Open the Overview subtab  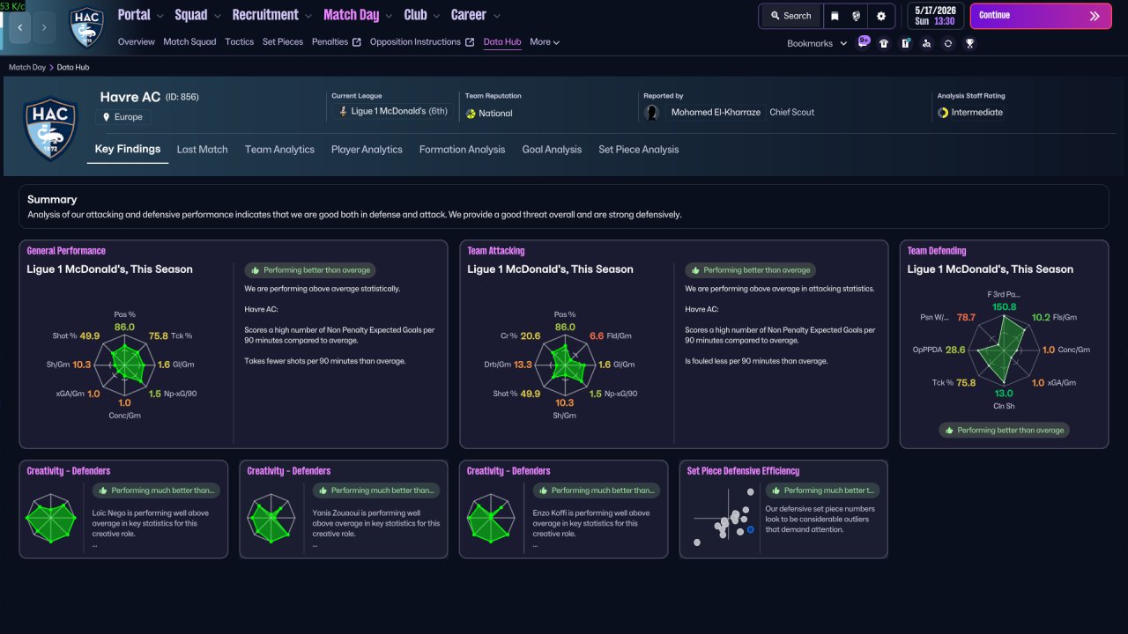(136, 41)
